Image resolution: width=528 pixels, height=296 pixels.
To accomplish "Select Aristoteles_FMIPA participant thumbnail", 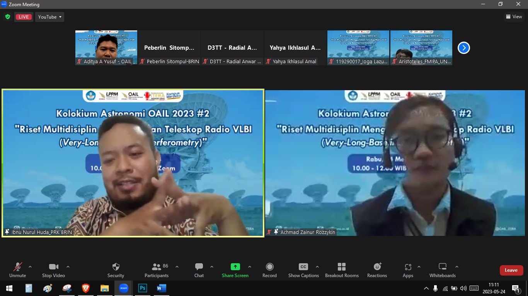I will pos(421,48).
